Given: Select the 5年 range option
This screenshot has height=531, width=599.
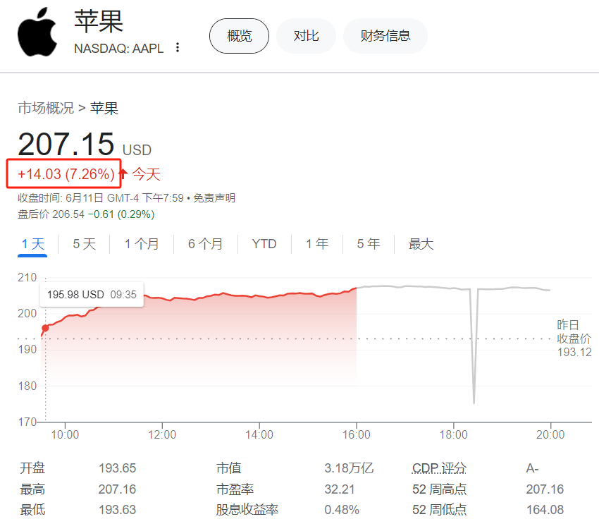Looking at the screenshot, I should (368, 243).
